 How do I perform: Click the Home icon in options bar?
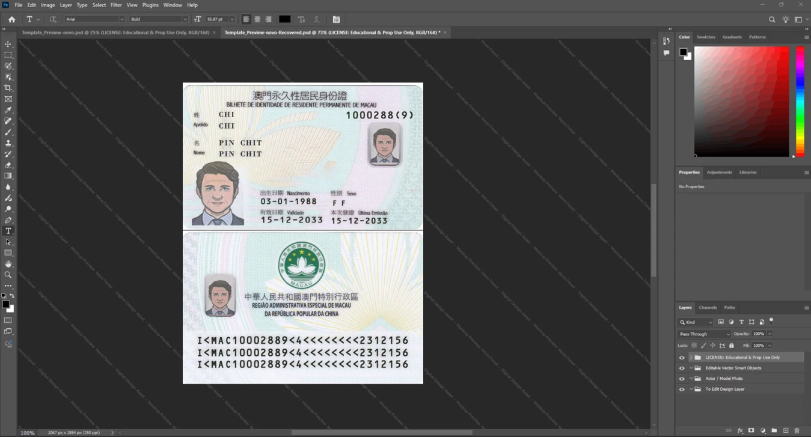[11, 19]
